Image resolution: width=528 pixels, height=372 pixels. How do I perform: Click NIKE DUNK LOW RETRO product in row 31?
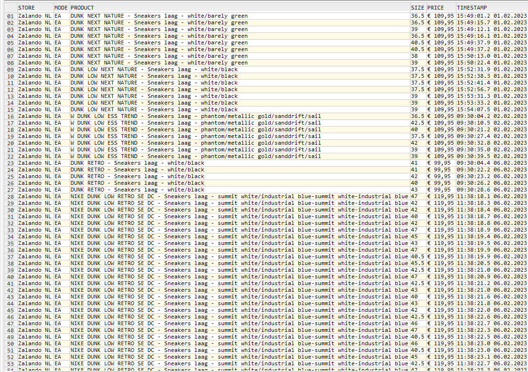pos(239,216)
